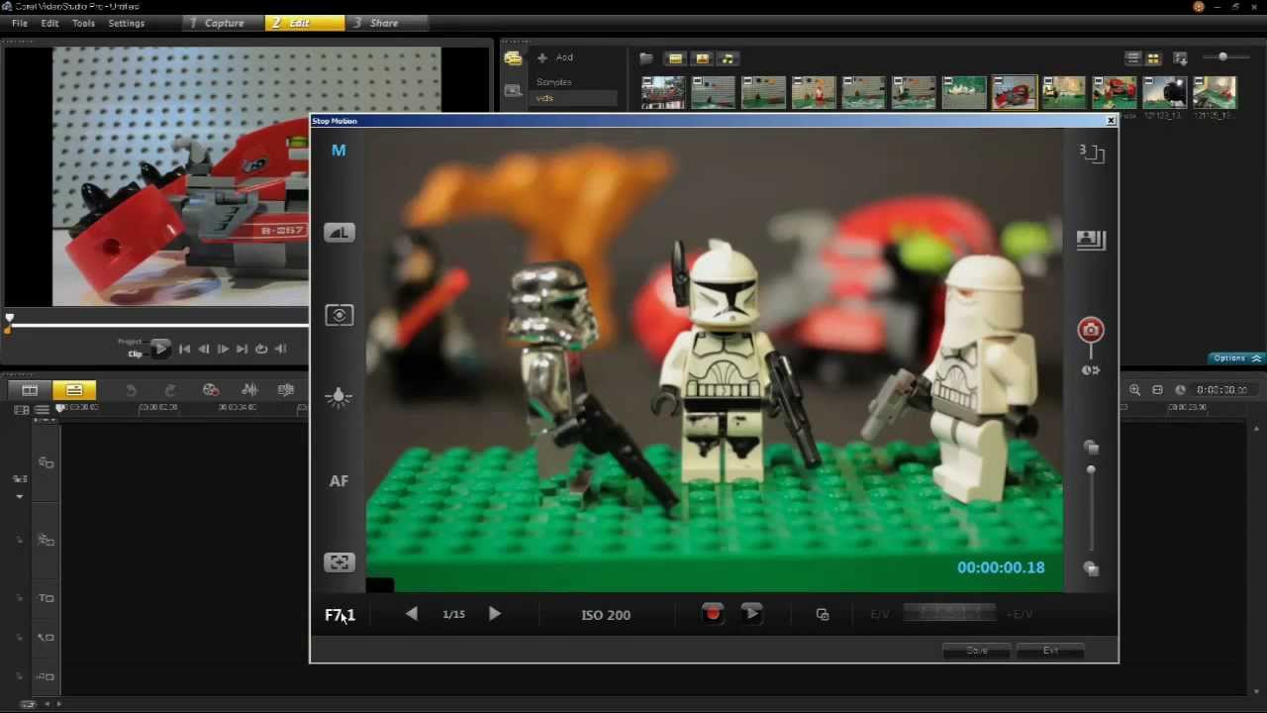Adjust the onion skin vertical slider
Image resolution: width=1267 pixels, height=713 pixels.
pyautogui.click(x=1091, y=470)
